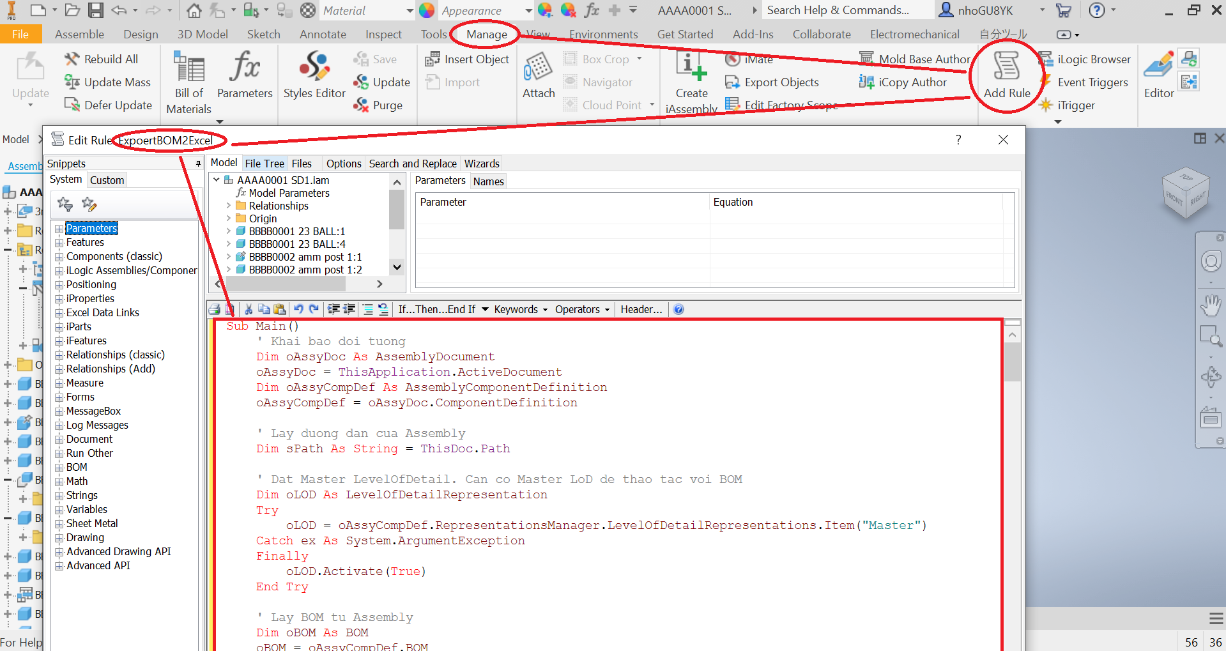The image size is (1226, 651).
Task: Expand the Relationships folder in Model tree
Action: 229,206
